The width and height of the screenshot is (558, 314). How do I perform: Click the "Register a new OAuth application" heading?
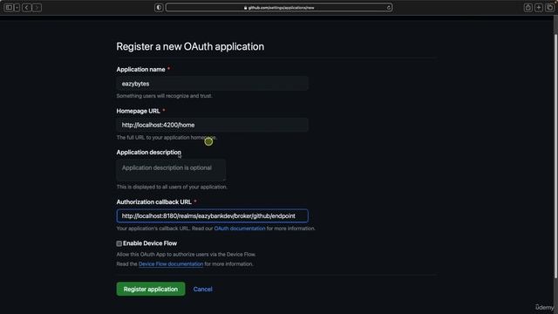pos(190,46)
